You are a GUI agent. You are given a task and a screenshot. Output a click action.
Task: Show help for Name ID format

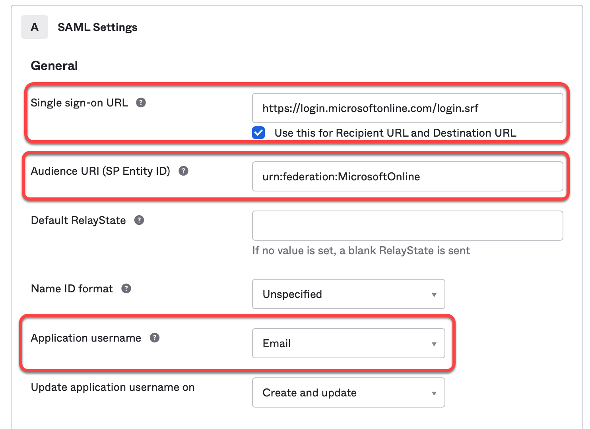126,289
